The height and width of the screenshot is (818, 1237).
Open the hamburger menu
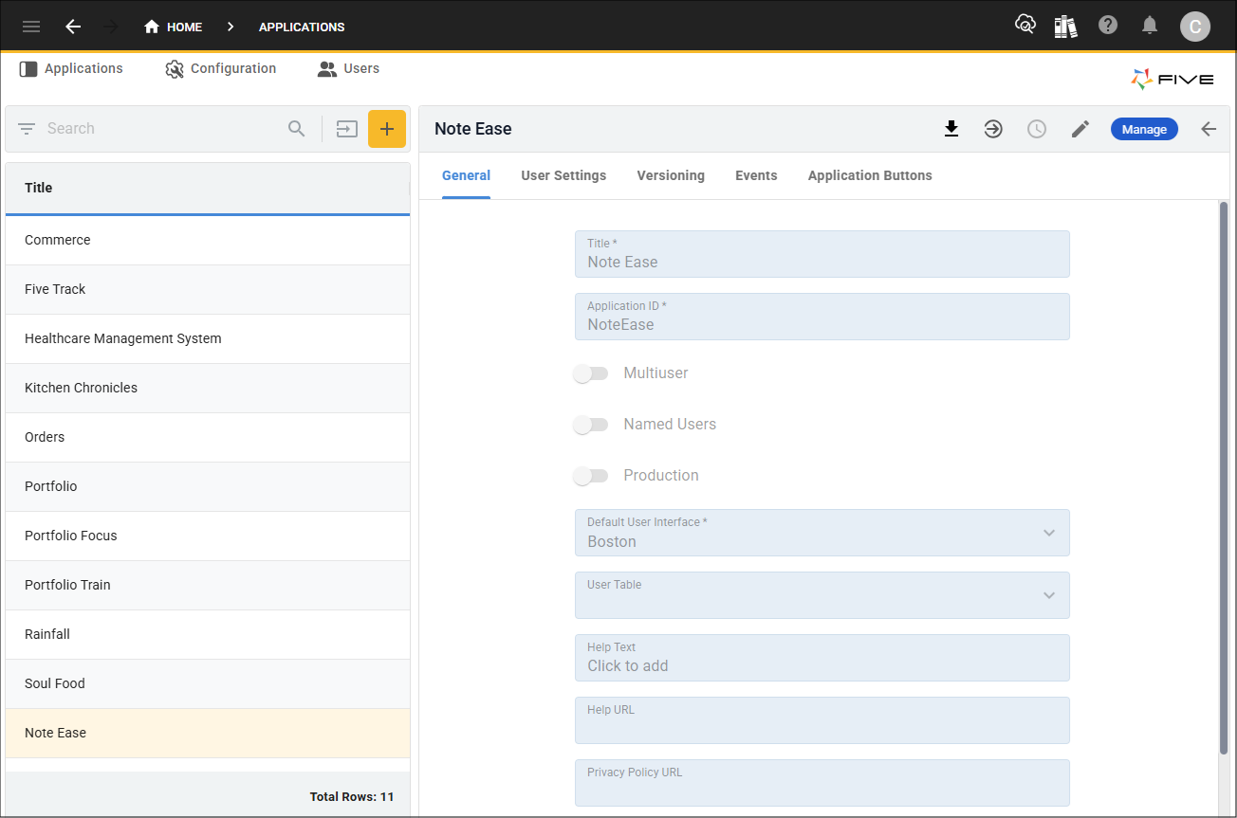tap(31, 27)
